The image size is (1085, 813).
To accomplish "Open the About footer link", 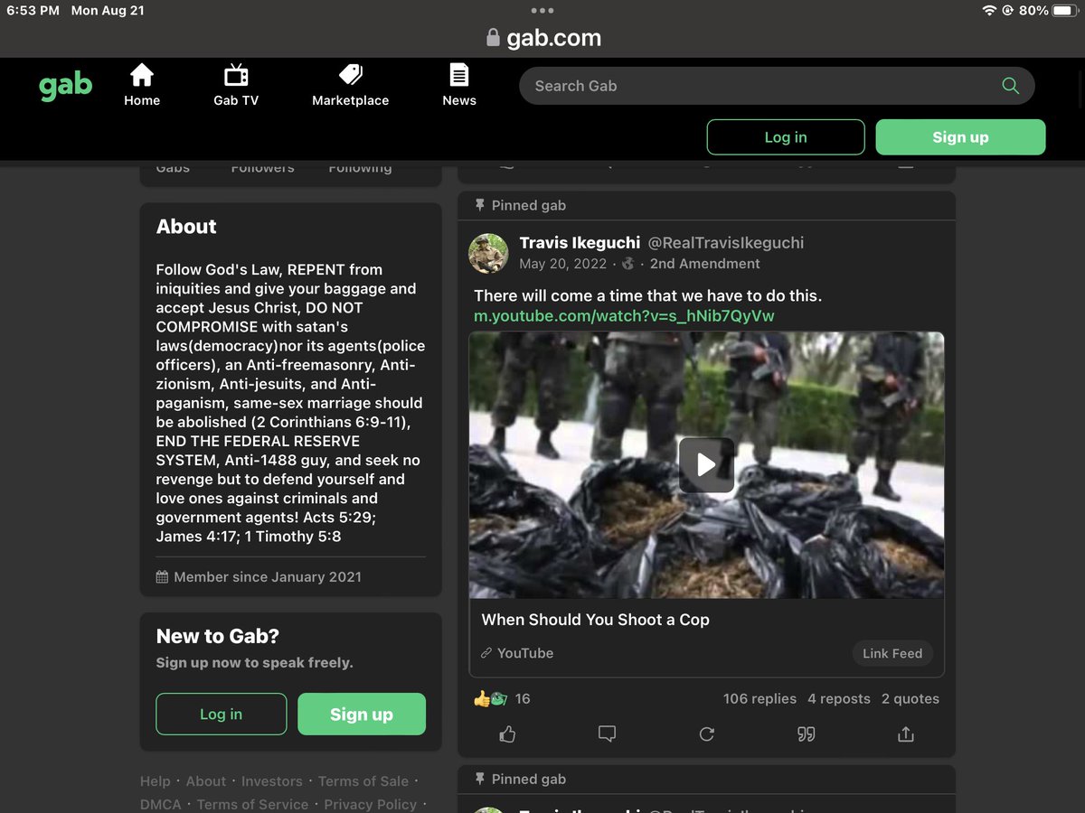I will pos(206,781).
